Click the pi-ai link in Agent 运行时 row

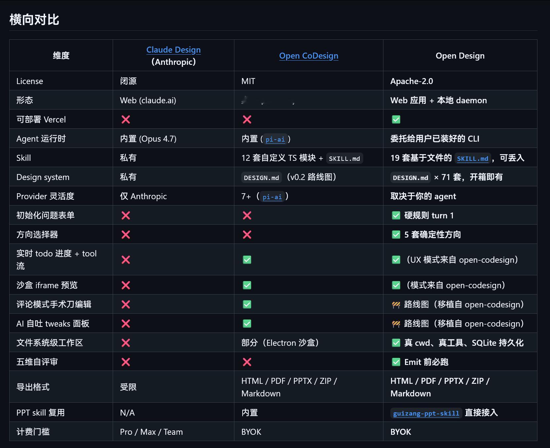coord(275,139)
